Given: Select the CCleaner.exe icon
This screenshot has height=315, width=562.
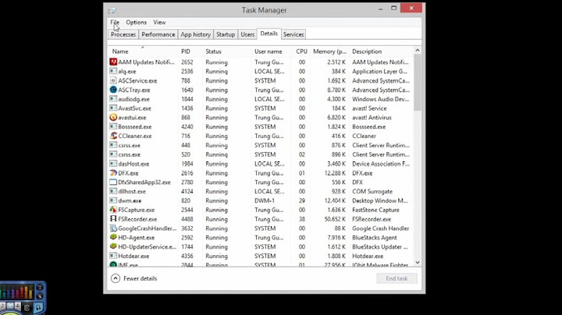Looking at the screenshot, I should tap(113, 136).
